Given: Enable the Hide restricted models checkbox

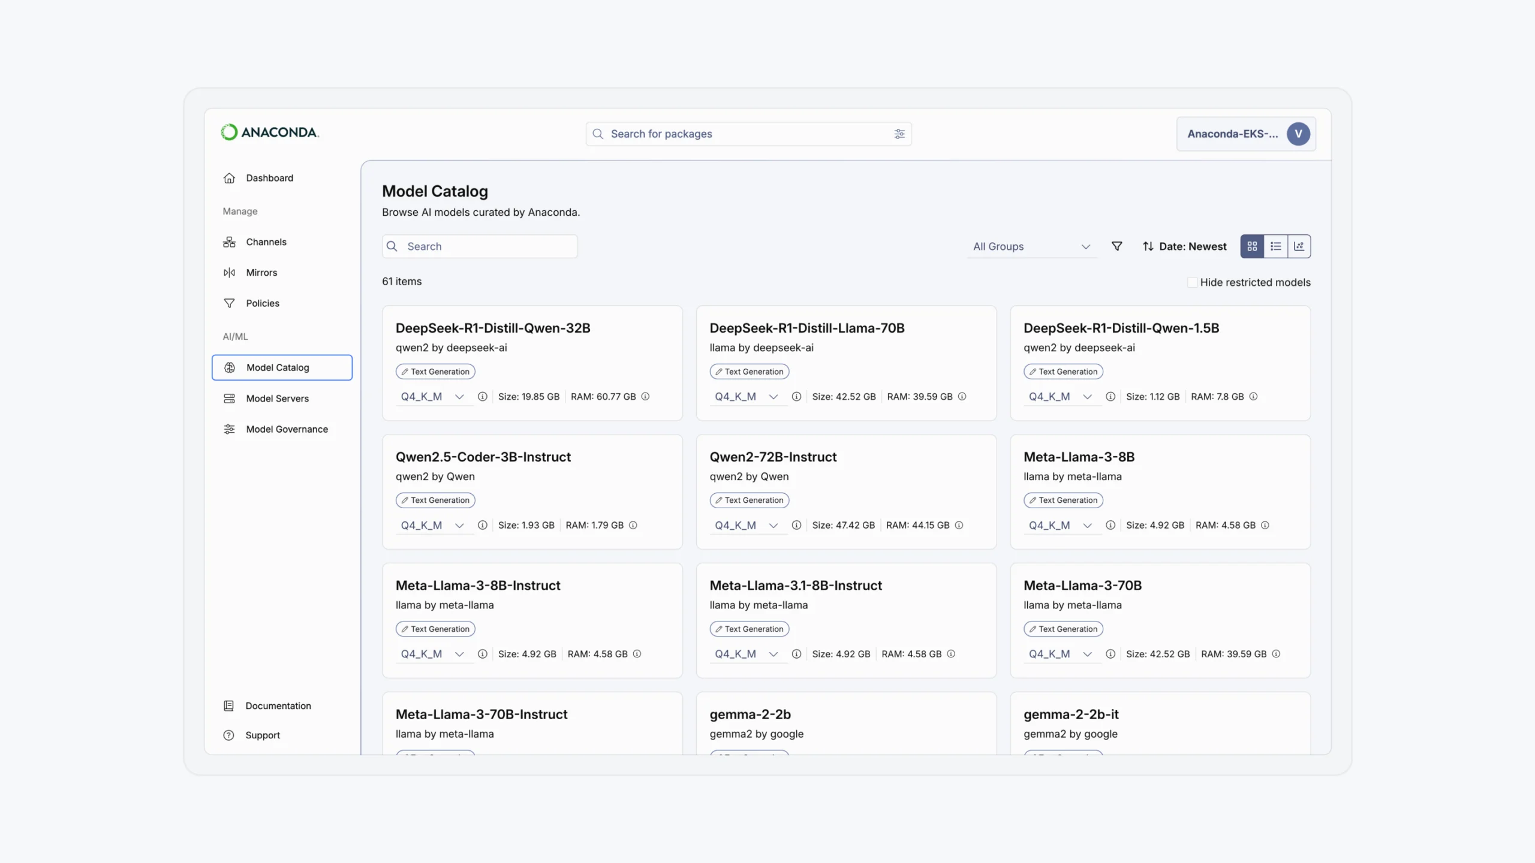Looking at the screenshot, I should pos(1193,282).
